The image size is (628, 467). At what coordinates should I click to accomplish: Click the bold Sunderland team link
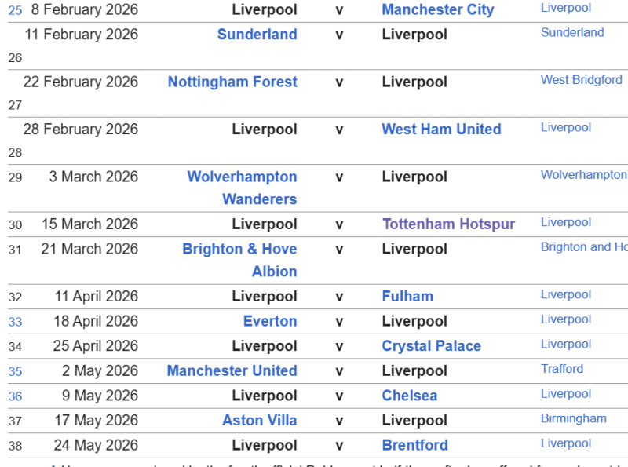(x=257, y=35)
